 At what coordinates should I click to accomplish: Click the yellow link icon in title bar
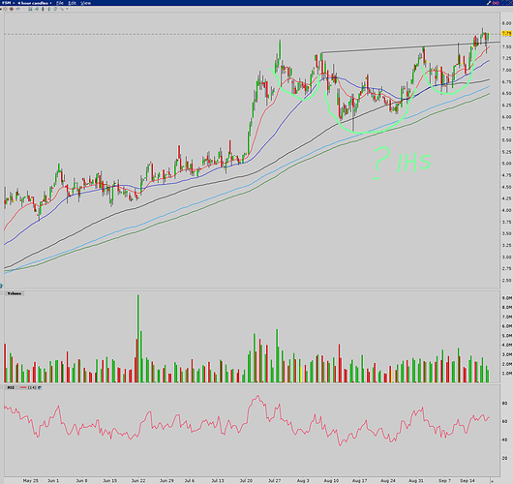point(489,3)
